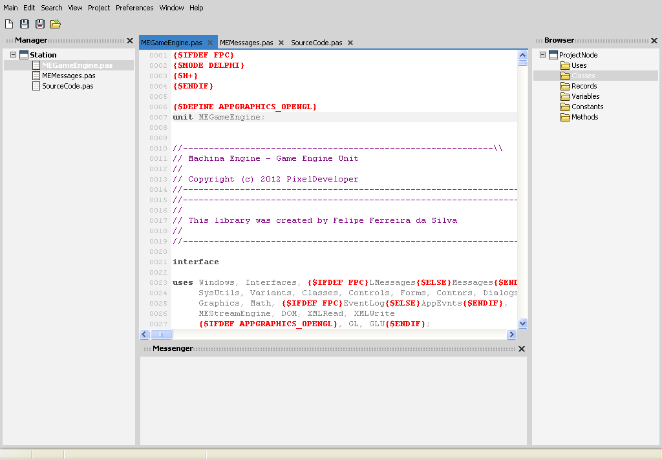Close the MEMessages.pas tab
This screenshot has height=460, width=662.
(281, 43)
